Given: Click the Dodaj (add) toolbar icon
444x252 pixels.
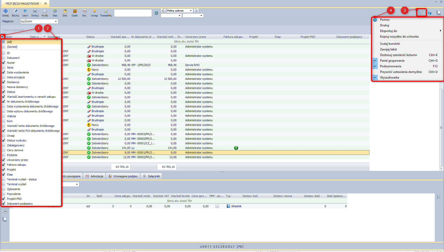Looking at the screenshot, I should 5,11.
